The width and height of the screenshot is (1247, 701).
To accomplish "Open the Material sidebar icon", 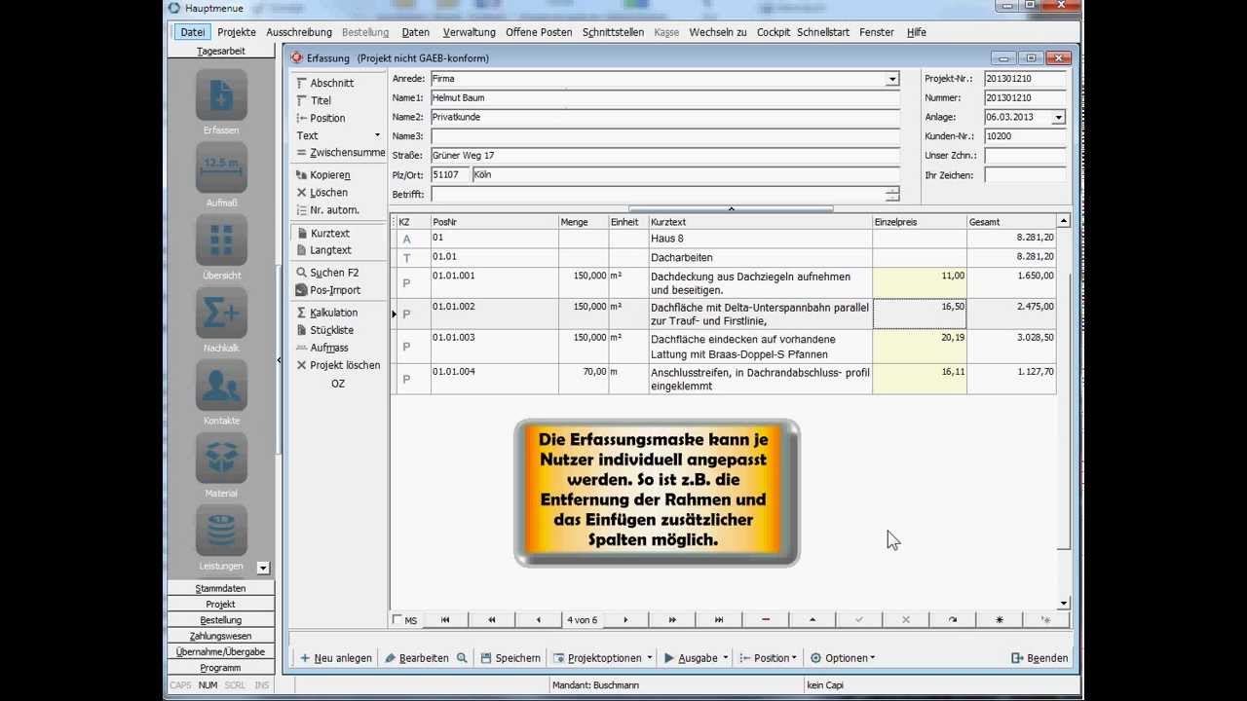I will coord(221,459).
